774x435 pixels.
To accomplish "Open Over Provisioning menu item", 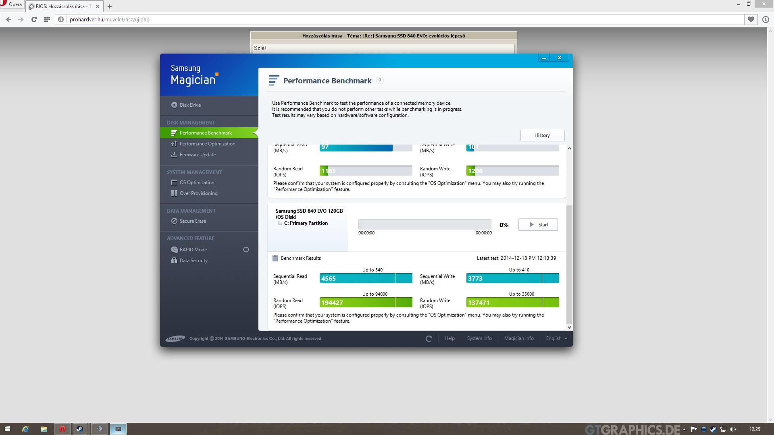I will 198,193.
